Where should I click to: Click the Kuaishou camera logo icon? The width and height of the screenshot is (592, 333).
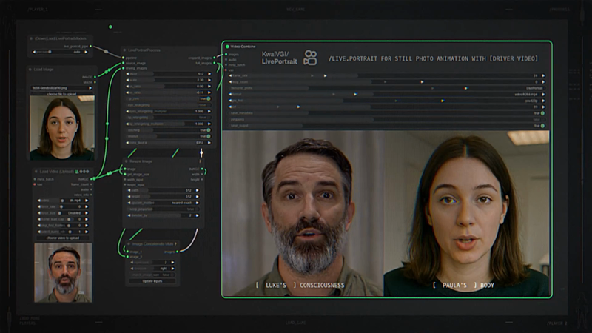coord(310,58)
